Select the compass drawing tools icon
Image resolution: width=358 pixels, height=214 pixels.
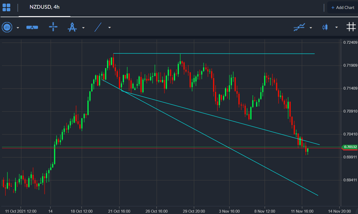(x=72, y=27)
